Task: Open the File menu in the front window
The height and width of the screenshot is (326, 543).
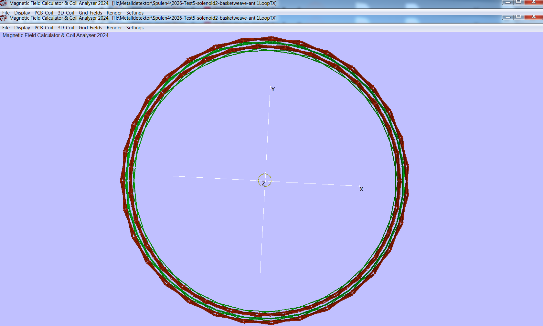Action: point(6,28)
